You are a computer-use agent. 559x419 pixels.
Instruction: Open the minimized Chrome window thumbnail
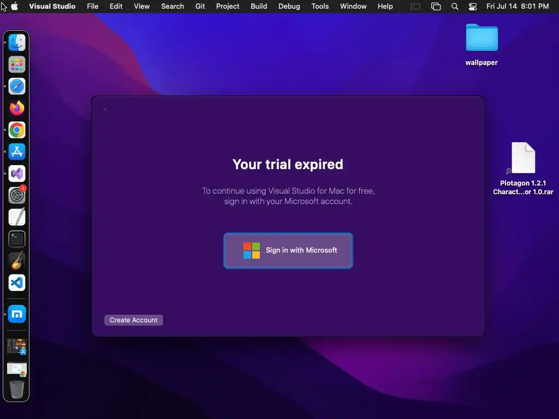17,369
